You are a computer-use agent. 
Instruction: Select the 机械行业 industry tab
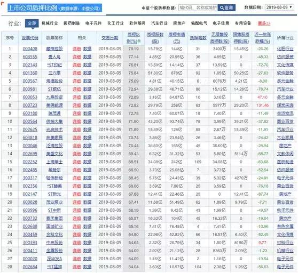pyautogui.click(x=50, y=23)
